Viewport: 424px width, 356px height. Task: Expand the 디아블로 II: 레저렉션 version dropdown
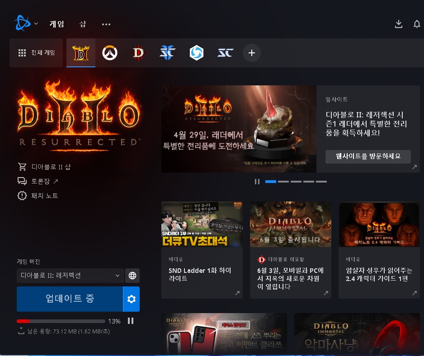point(71,276)
